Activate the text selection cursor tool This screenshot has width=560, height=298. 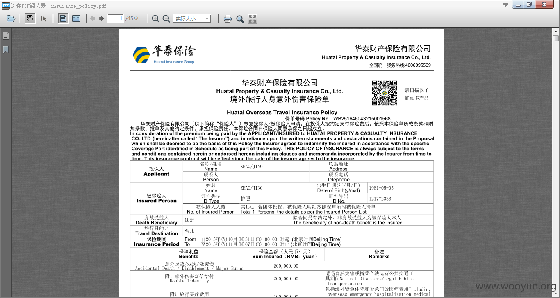pos(43,18)
